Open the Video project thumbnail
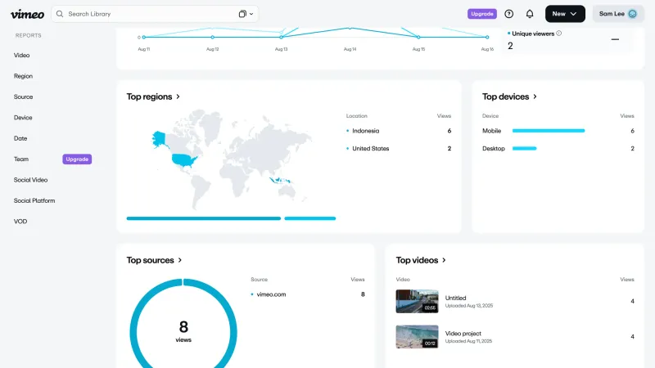655x368 pixels. pyautogui.click(x=417, y=337)
